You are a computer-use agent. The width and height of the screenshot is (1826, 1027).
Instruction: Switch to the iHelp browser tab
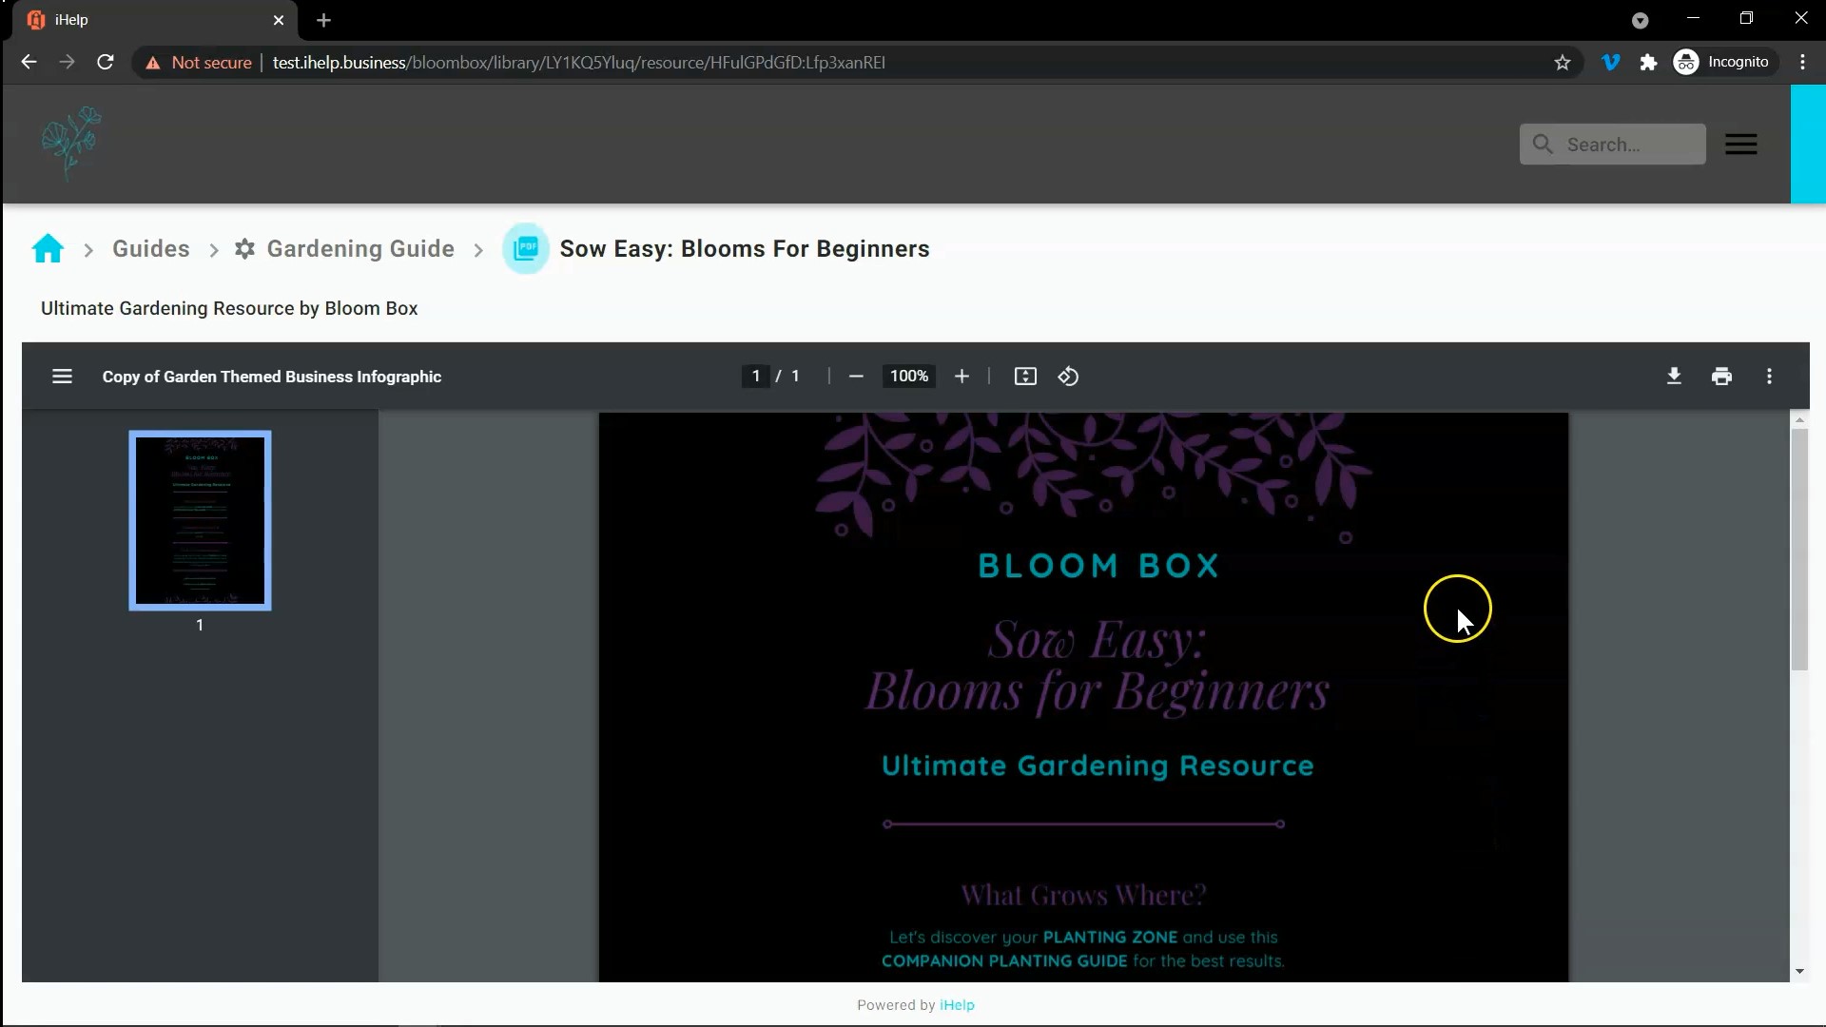point(152,20)
